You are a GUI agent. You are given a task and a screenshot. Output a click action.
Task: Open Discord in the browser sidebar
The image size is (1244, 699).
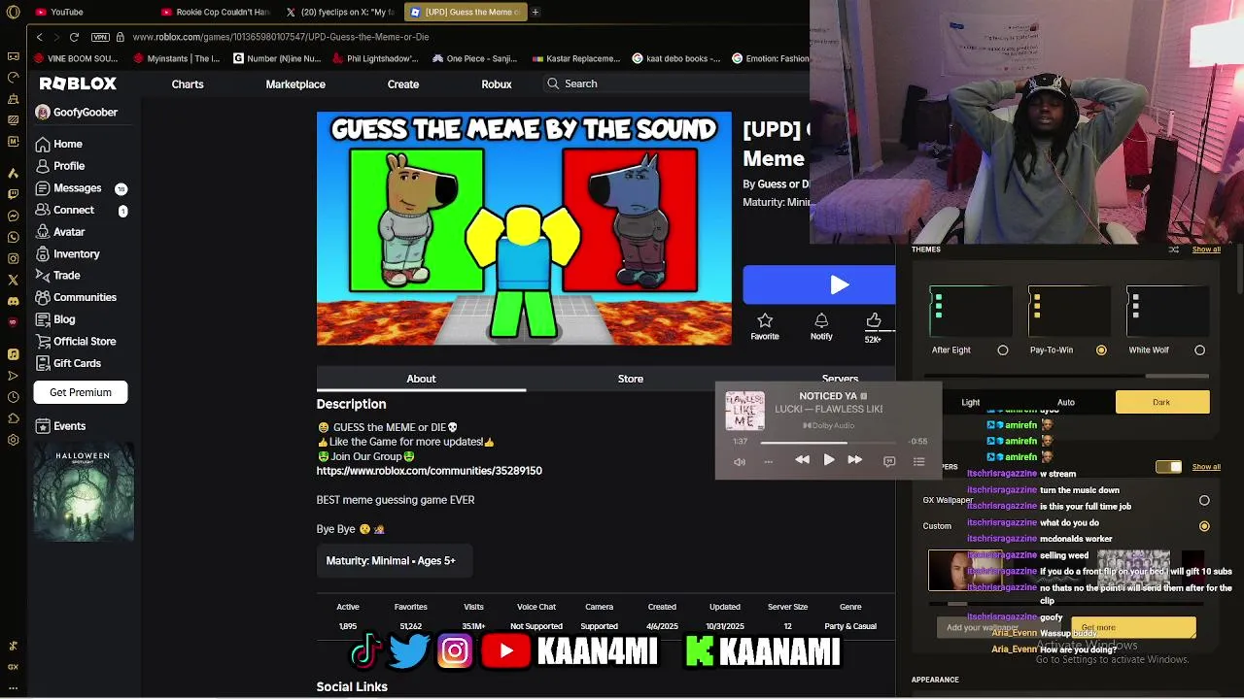click(13, 301)
